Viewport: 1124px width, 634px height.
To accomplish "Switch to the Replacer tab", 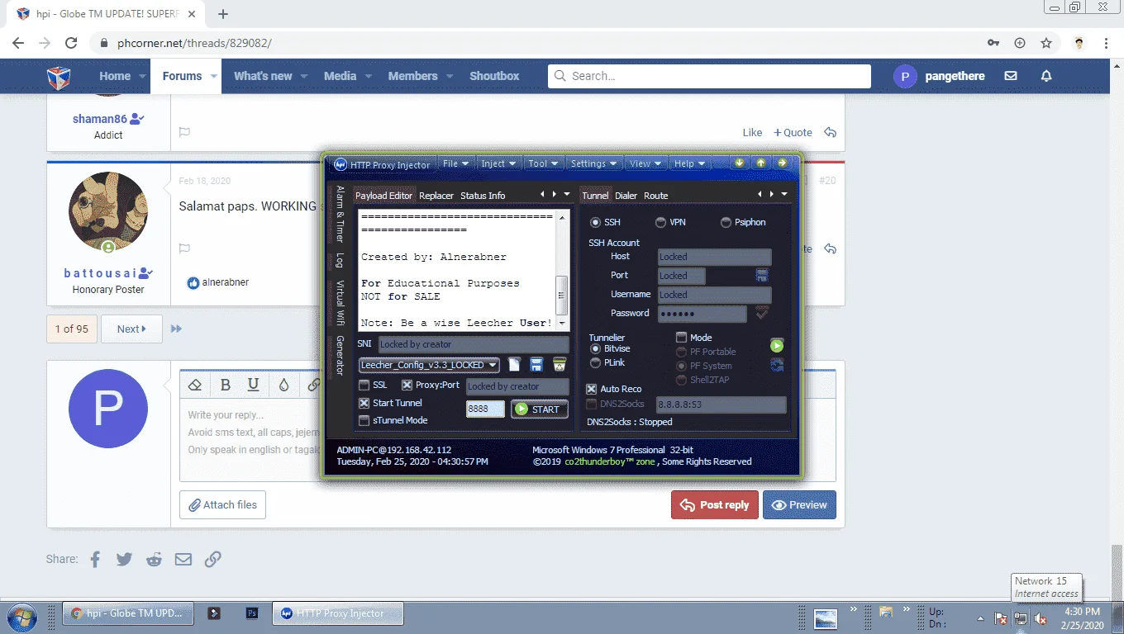I will click(436, 196).
